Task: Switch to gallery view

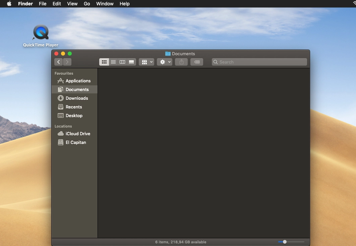Action: [x=131, y=62]
